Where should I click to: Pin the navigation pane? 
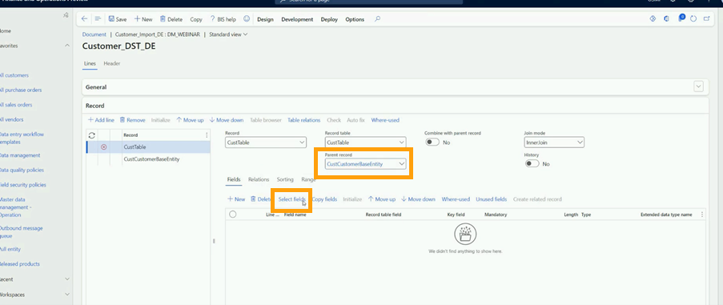(66, 16)
